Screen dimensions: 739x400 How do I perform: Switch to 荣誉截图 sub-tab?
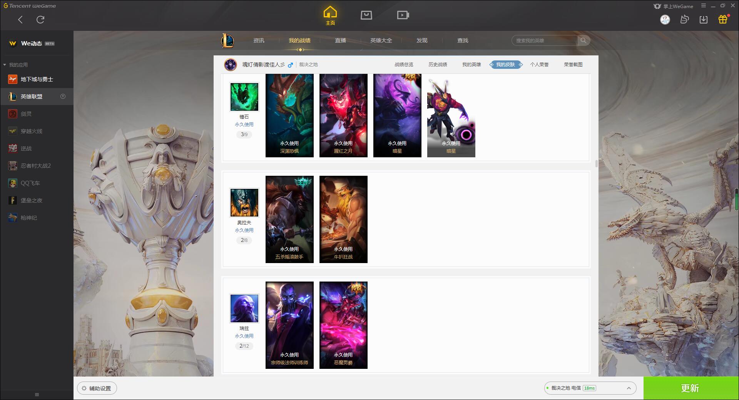pos(573,65)
